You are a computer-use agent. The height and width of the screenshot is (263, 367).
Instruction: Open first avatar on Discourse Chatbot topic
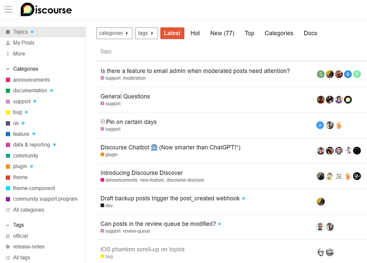[320, 151]
